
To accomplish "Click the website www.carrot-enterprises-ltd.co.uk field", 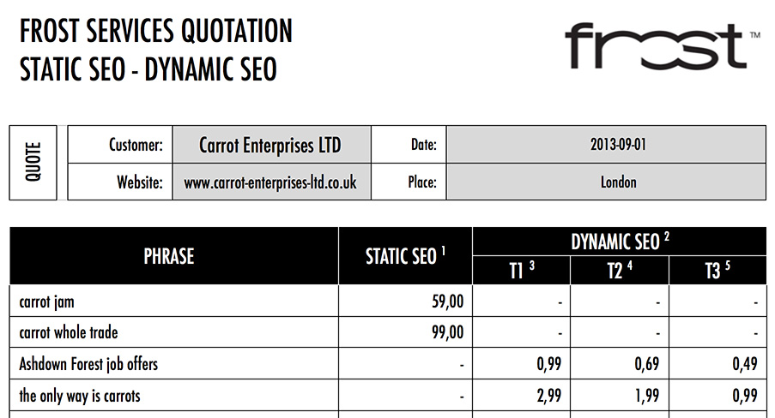I will point(271,182).
